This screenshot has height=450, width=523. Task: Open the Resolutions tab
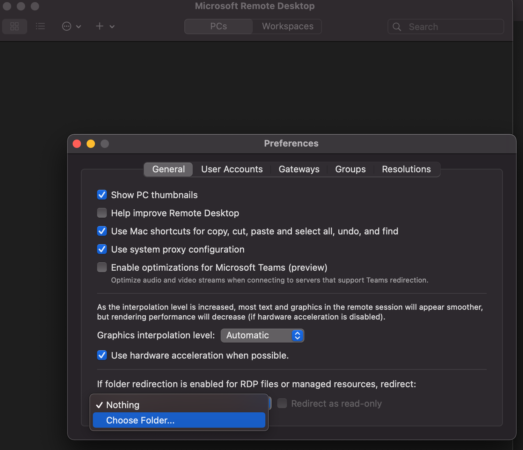(406, 169)
